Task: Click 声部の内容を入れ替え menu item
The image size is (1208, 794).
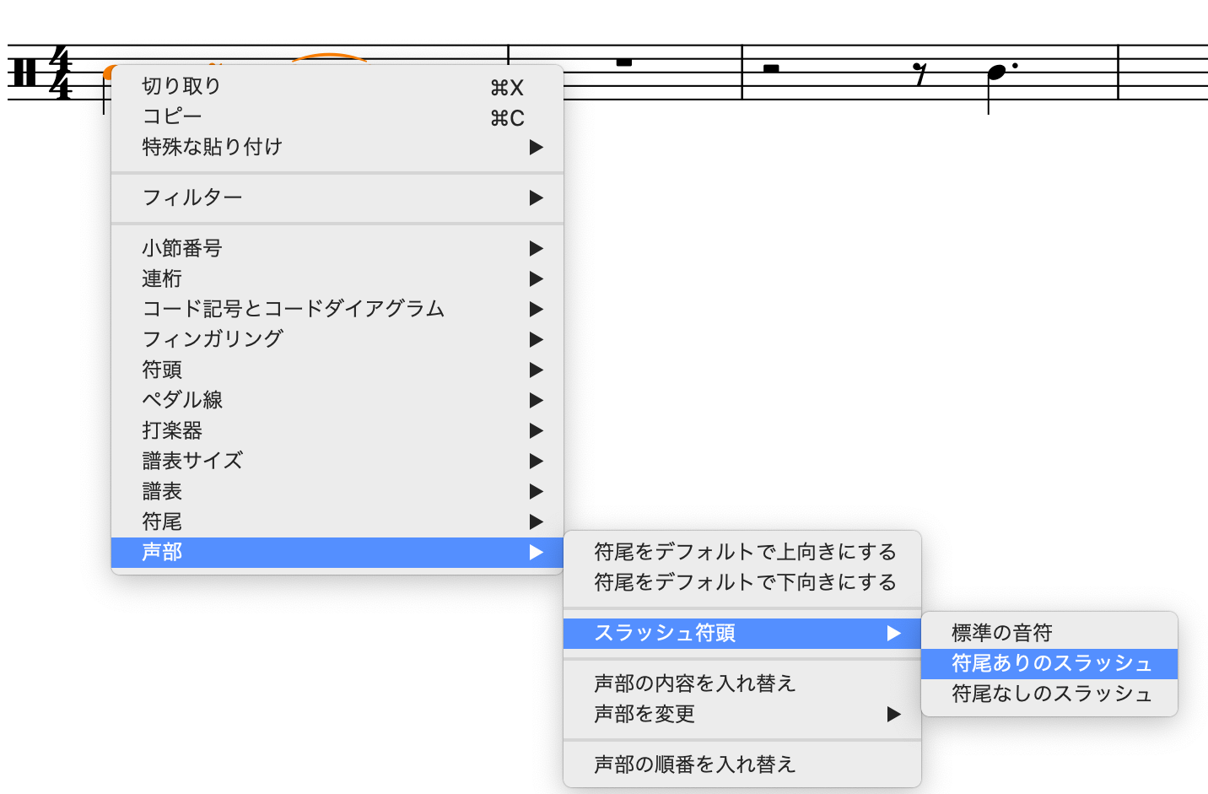Action: [x=694, y=683]
